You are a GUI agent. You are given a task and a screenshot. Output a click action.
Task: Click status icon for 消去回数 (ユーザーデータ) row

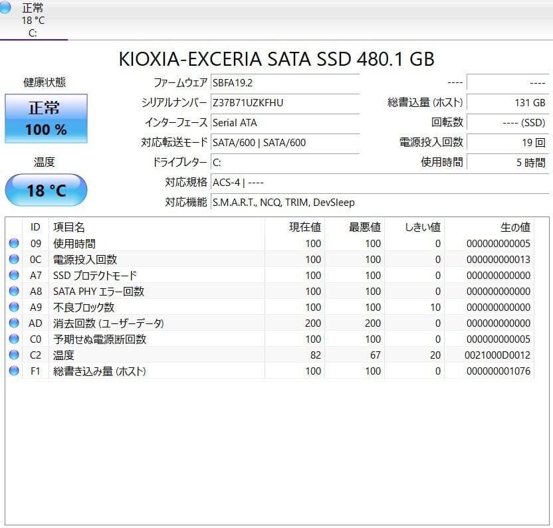14,323
